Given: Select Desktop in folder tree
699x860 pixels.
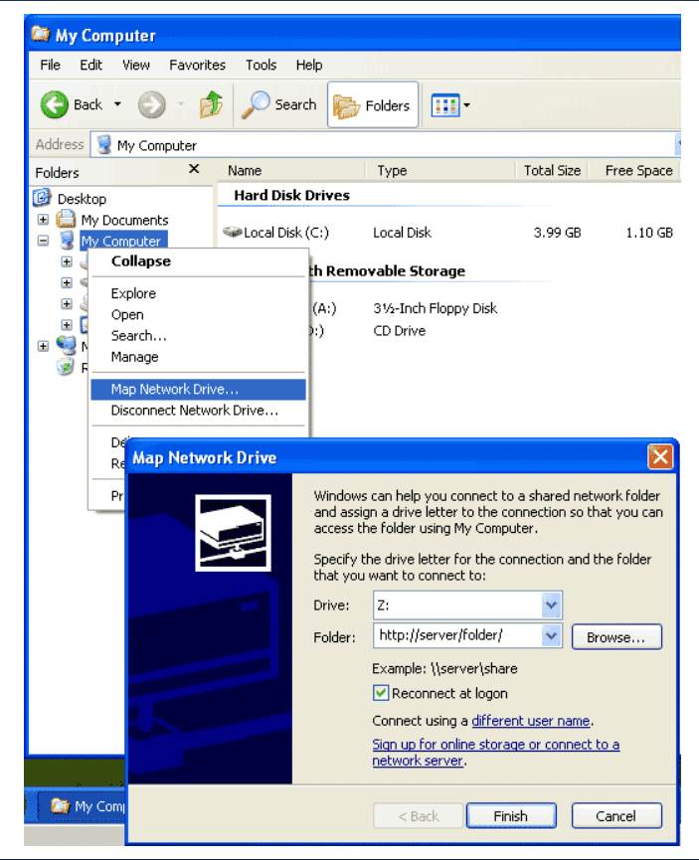Looking at the screenshot, I should tap(82, 199).
